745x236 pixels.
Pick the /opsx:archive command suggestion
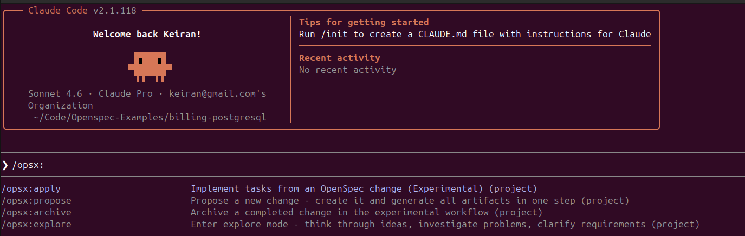coord(36,212)
